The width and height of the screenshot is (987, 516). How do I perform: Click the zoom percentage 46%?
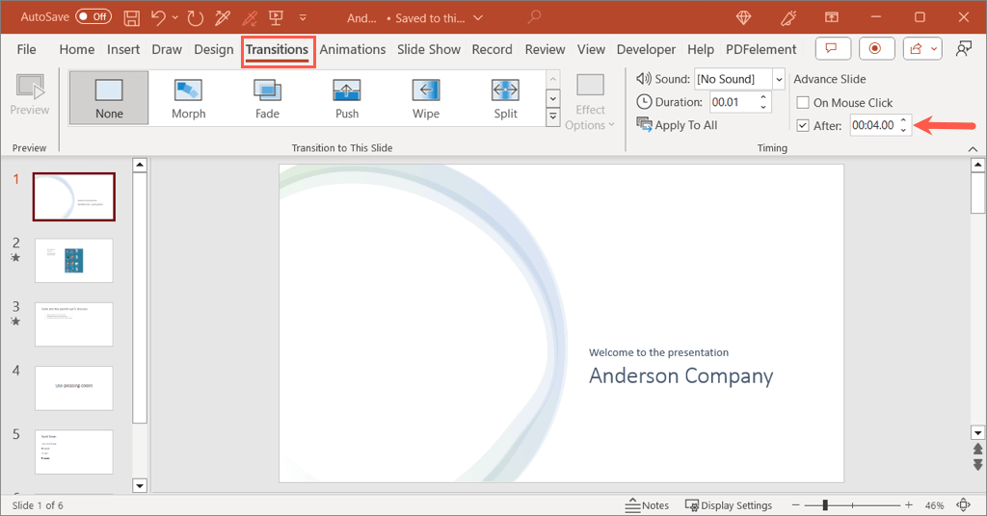tap(934, 505)
